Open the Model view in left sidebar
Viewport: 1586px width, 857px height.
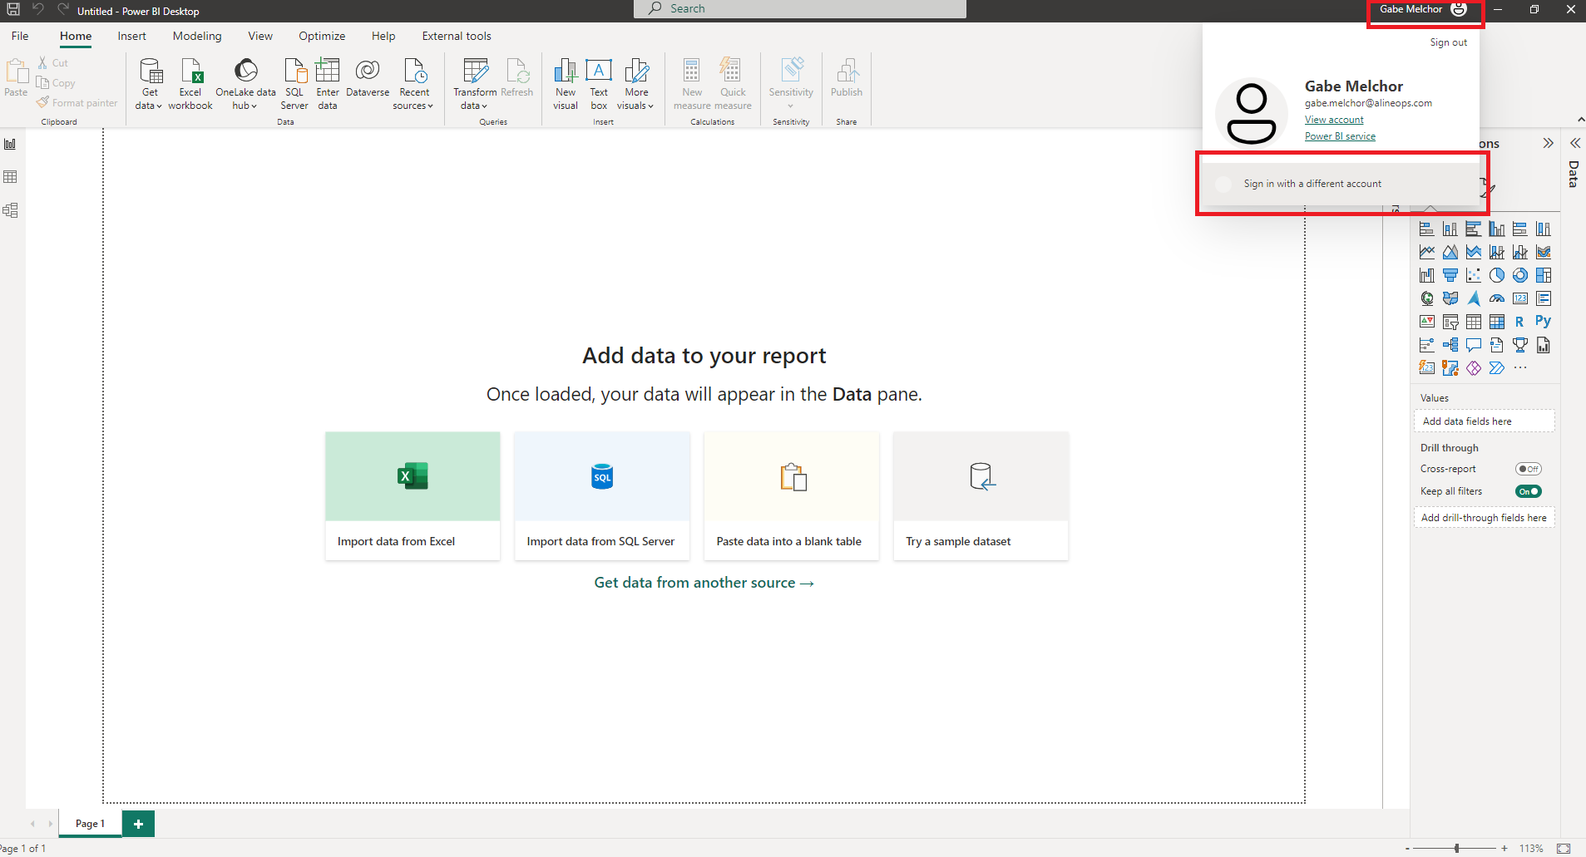click(10, 210)
